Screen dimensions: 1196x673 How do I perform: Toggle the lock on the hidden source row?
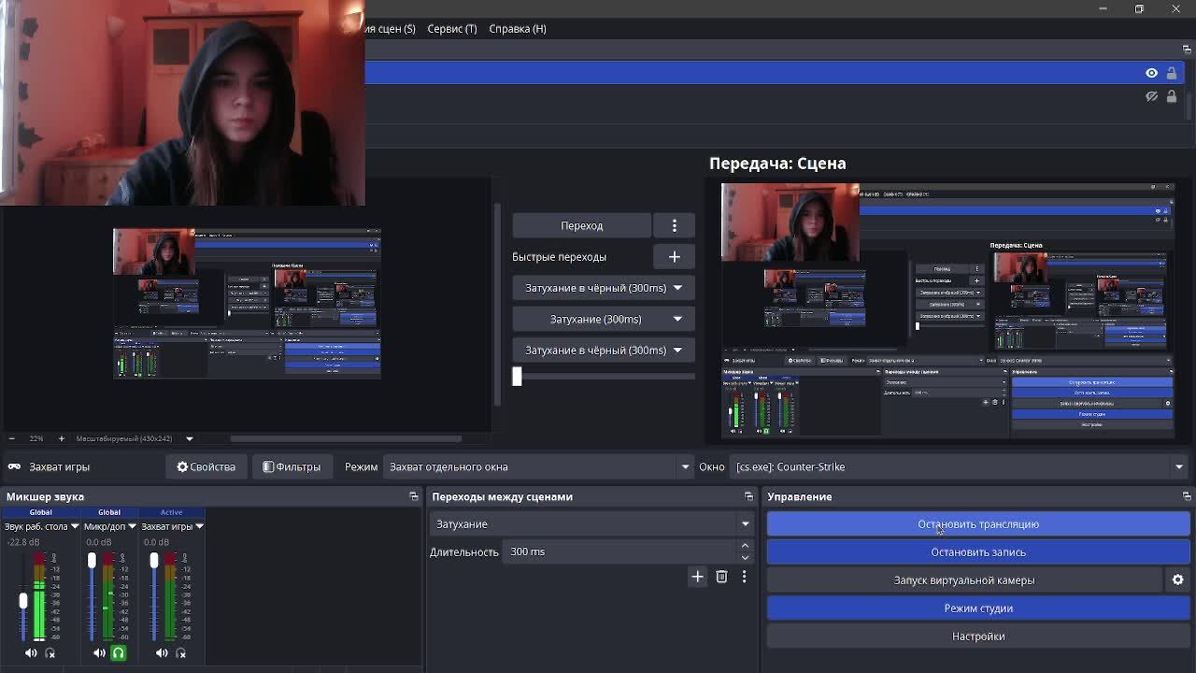click(x=1172, y=96)
